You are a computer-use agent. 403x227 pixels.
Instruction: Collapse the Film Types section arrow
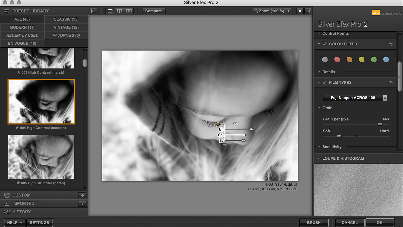pyautogui.click(x=319, y=82)
